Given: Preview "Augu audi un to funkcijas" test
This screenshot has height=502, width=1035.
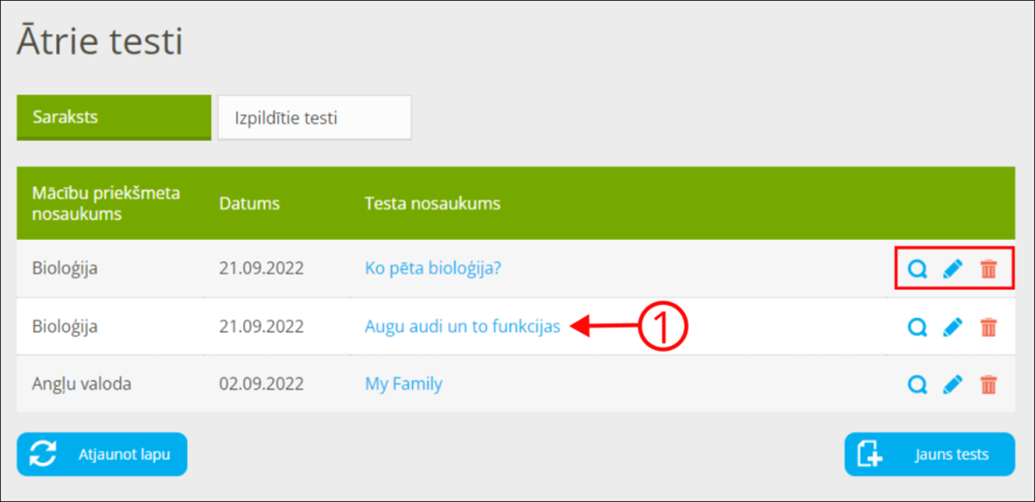Looking at the screenshot, I should (917, 327).
